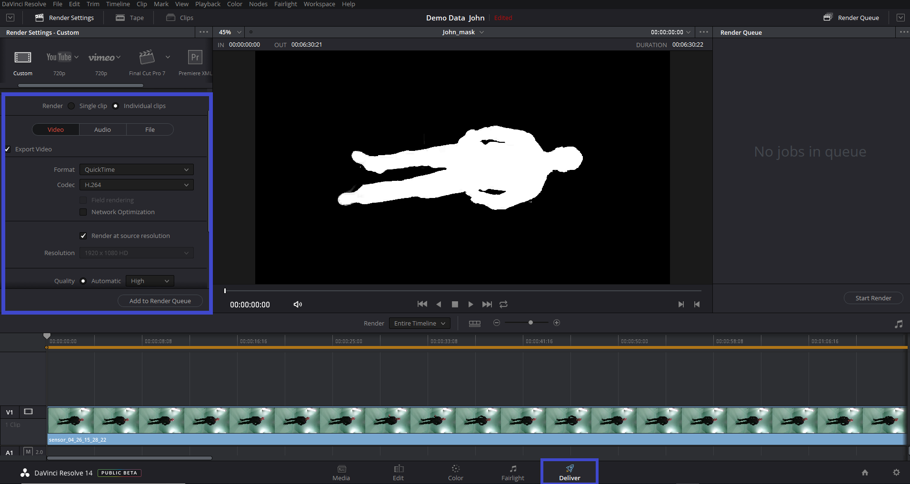Open the Quality High dropdown
The width and height of the screenshot is (910, 484).
(x=150, y=281)
